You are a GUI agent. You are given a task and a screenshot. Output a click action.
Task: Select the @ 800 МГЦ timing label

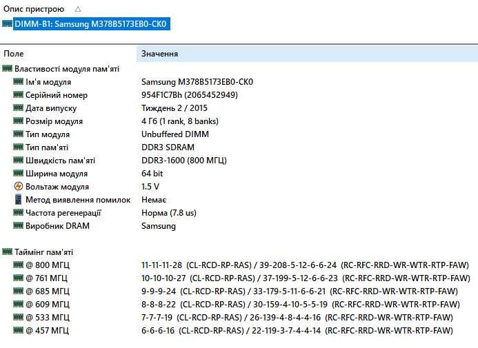point(48,265)
